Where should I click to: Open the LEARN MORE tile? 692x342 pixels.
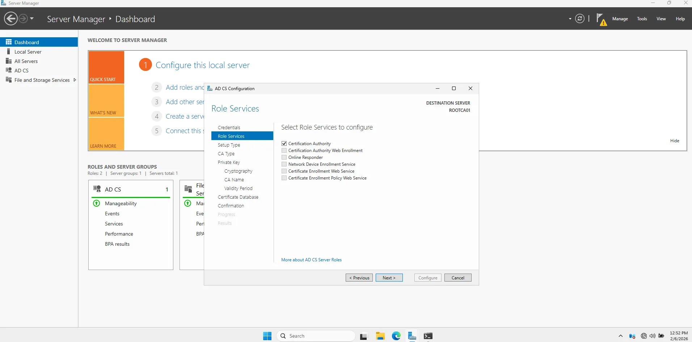pyautogui.click(x=106, y=134)
